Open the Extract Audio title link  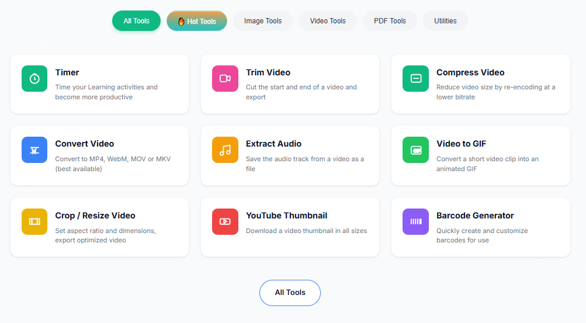point(273,144)
